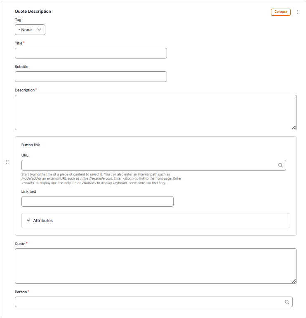The image size is (306, 318).
Task: Click the Person field label
Action: (x=21, y=292)
